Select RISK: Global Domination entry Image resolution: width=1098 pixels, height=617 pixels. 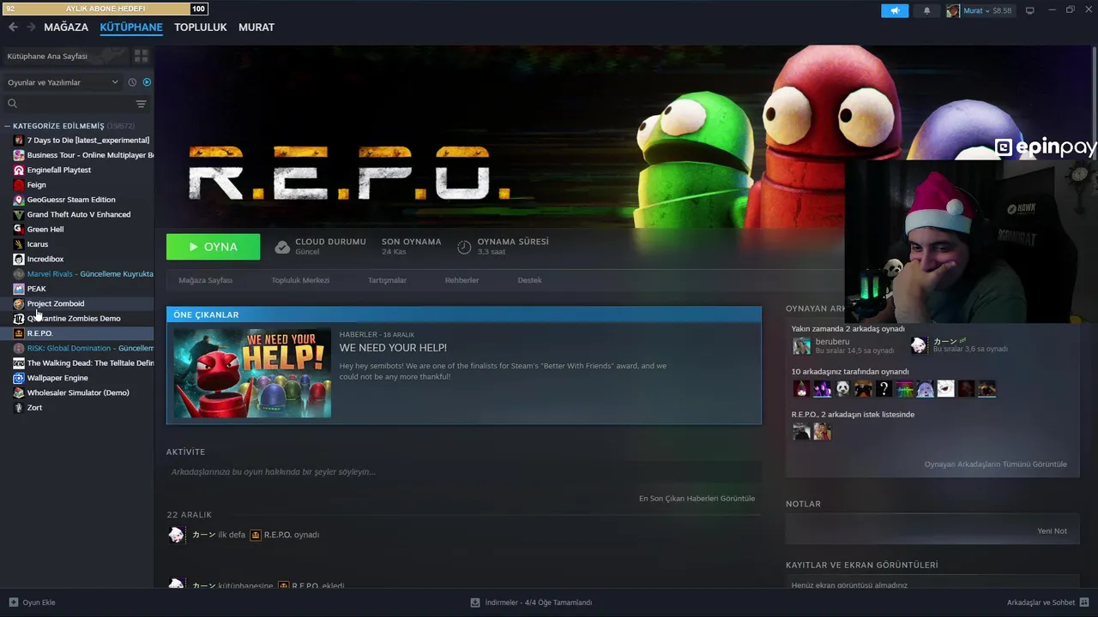pos(82,348)
